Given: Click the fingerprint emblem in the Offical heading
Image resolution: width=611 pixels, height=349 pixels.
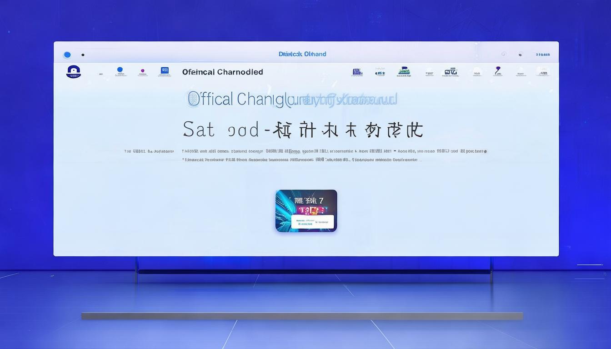Looking at the screenshot, I should 194,99.
